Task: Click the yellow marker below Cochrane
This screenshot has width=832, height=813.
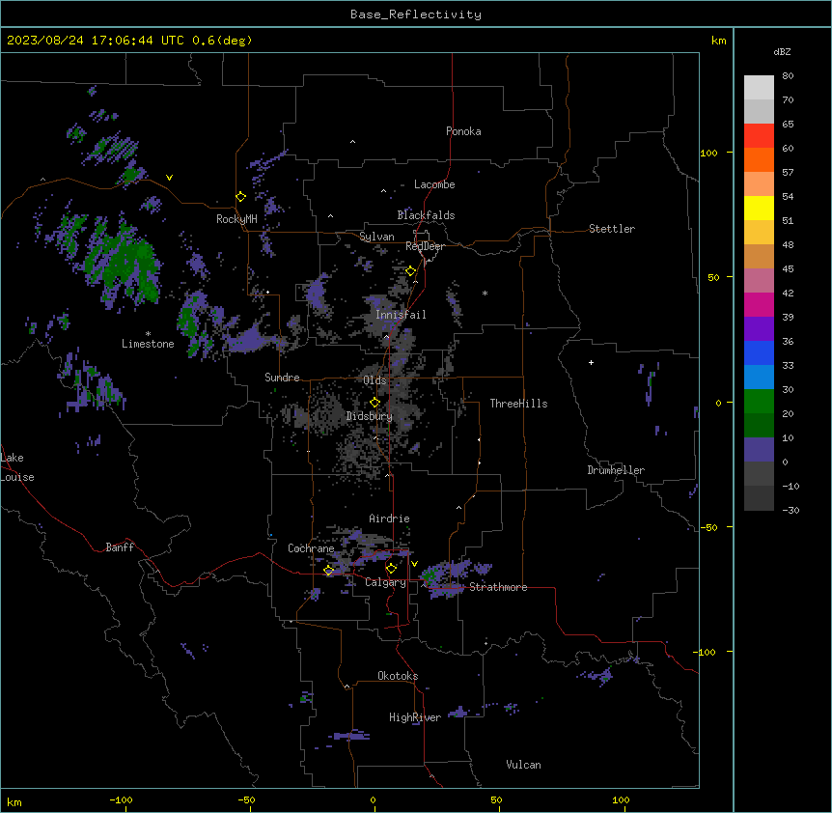Action: [329, 571]
